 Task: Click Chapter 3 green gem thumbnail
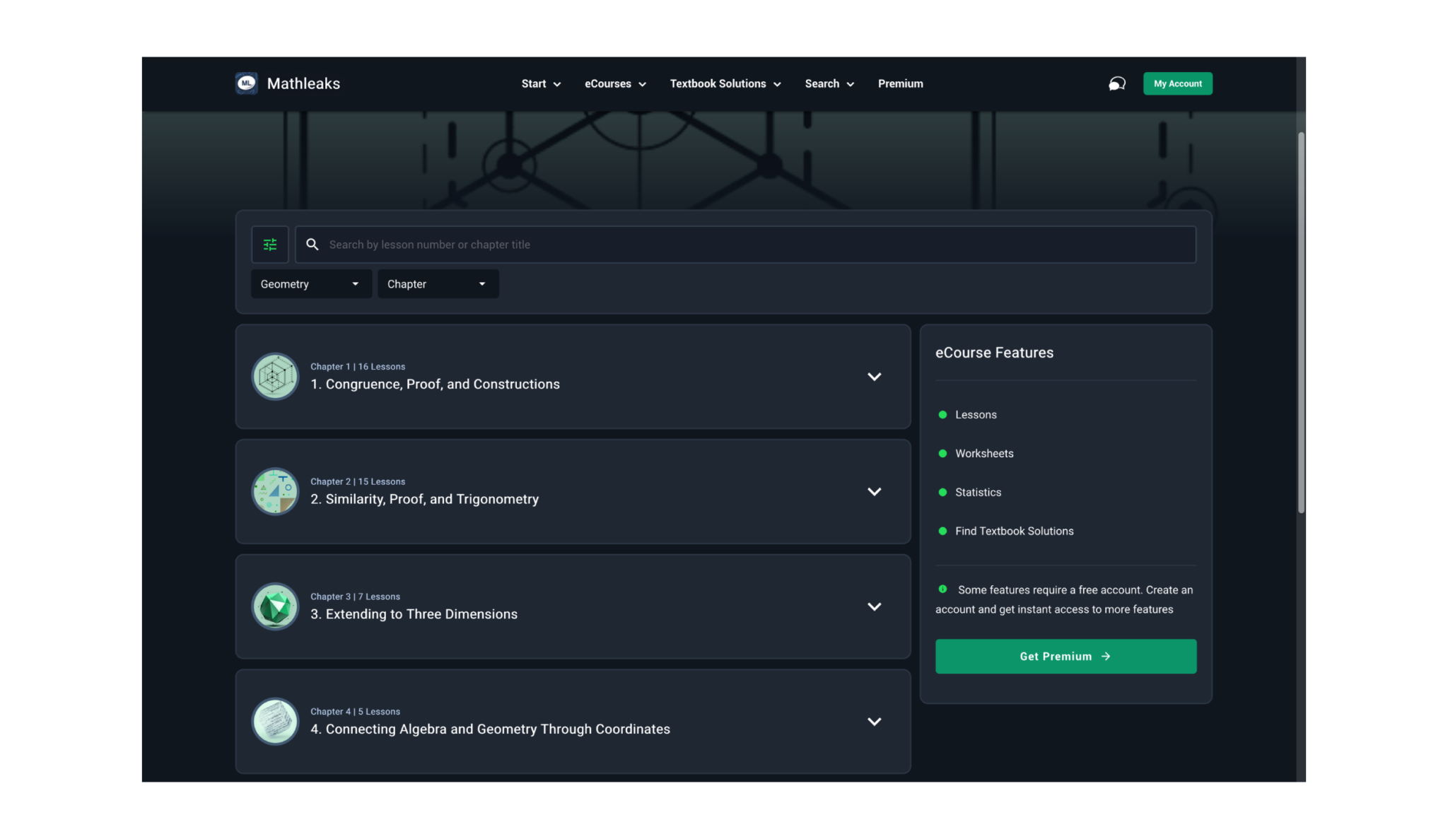(x=275, y=606)
